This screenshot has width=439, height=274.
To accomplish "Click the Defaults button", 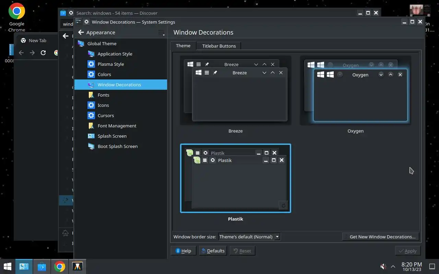I will coord(213,251).
